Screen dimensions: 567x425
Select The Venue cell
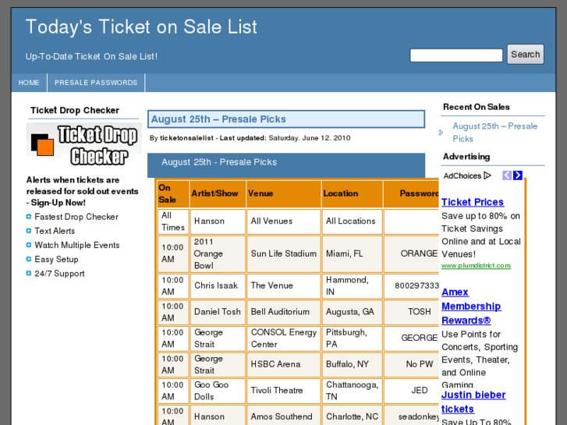pos(284,285)
